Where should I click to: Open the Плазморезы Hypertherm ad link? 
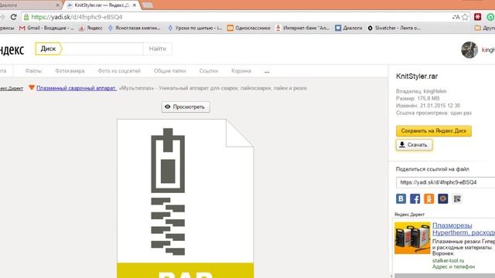(x=463, y=229)
